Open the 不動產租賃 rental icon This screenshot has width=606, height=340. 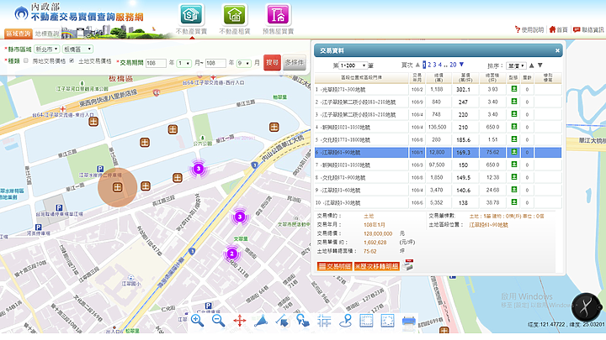tap(235, 15)
